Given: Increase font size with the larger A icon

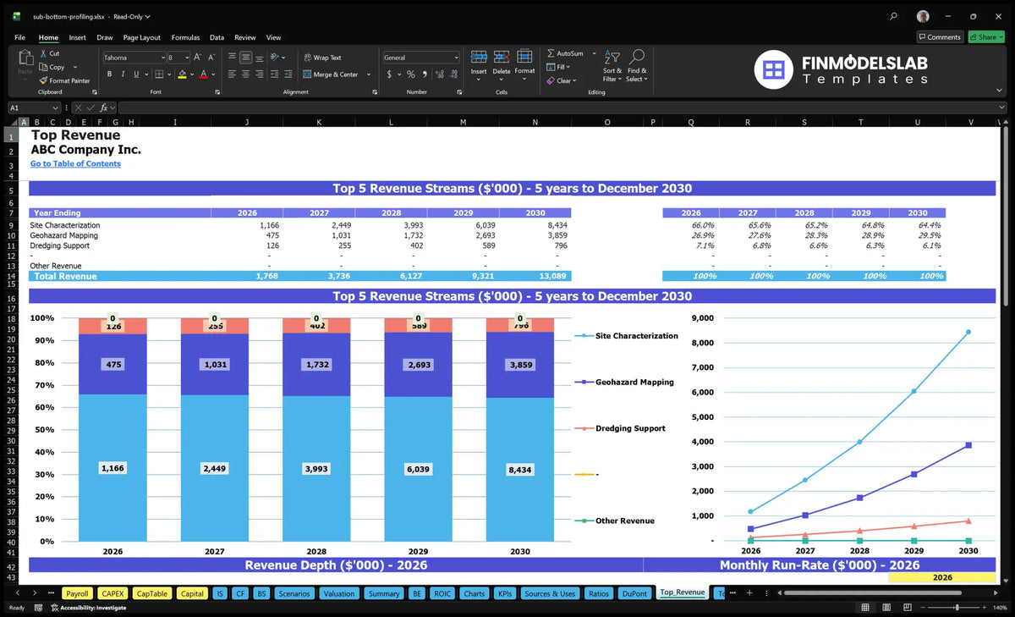Looking at the screenshot, I should click(x=198, y=58).
